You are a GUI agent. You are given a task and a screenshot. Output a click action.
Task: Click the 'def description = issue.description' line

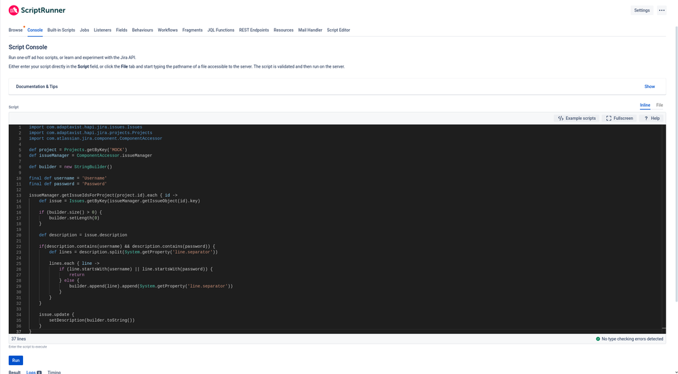point(83,235)
